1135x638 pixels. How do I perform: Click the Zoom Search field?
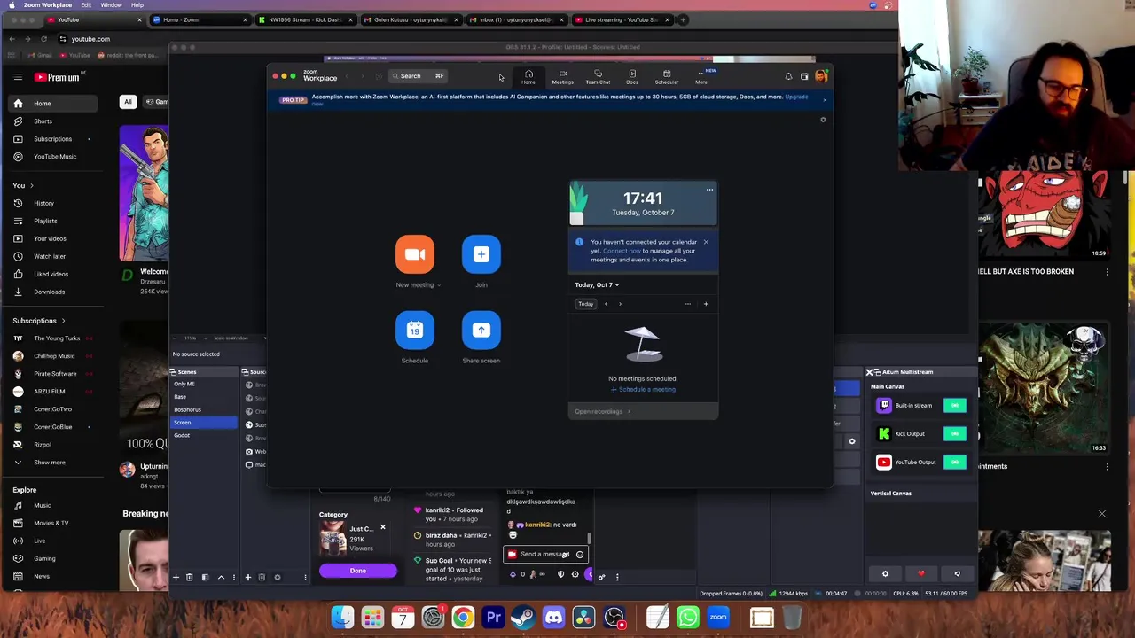[418, 76]
